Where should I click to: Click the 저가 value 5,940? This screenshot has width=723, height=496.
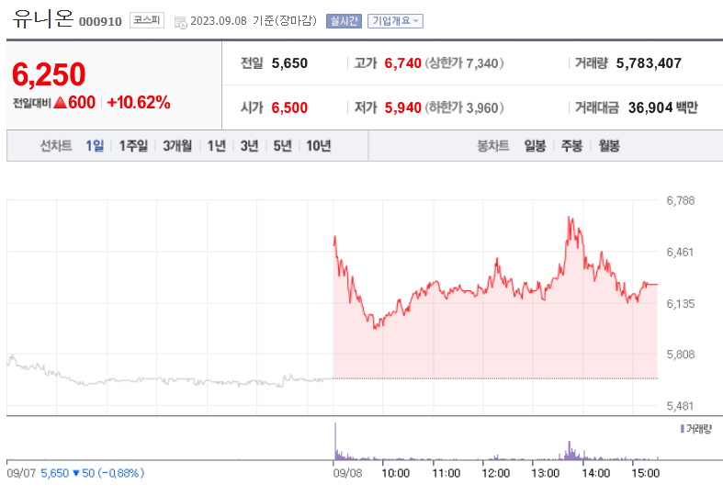403,107
